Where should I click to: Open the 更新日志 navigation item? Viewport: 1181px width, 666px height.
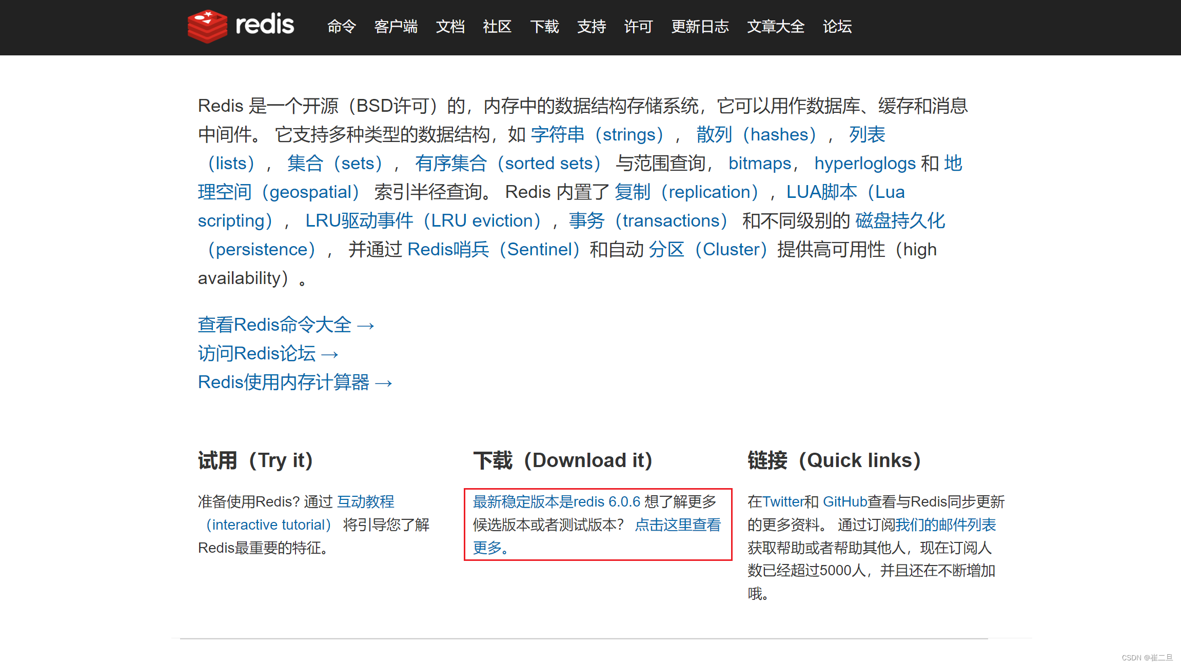click(700, 26)
